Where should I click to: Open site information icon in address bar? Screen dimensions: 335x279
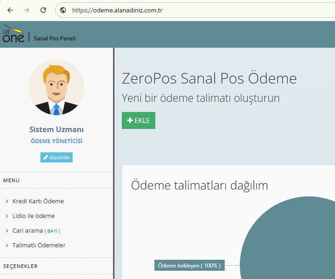point(63,10)
